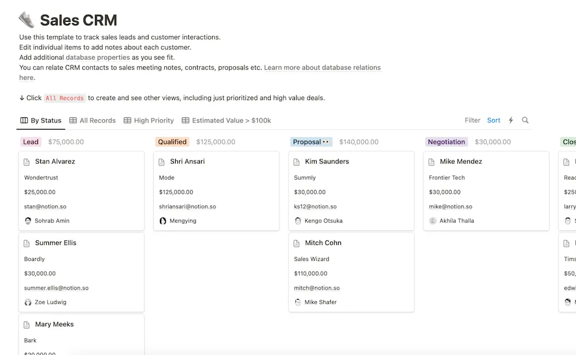
Task: Click Kengo Otsuka's avatar icon
Action: tap(298, 220)
